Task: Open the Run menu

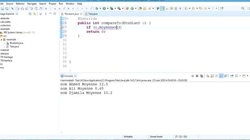Action: (61, 3)
